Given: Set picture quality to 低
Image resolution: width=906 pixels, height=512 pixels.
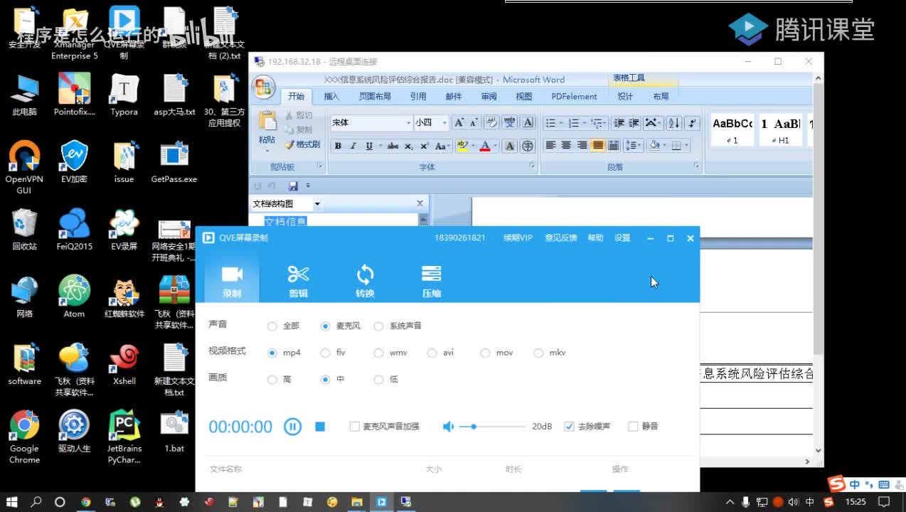Looking at the screenshot, I should coord(379,380).
